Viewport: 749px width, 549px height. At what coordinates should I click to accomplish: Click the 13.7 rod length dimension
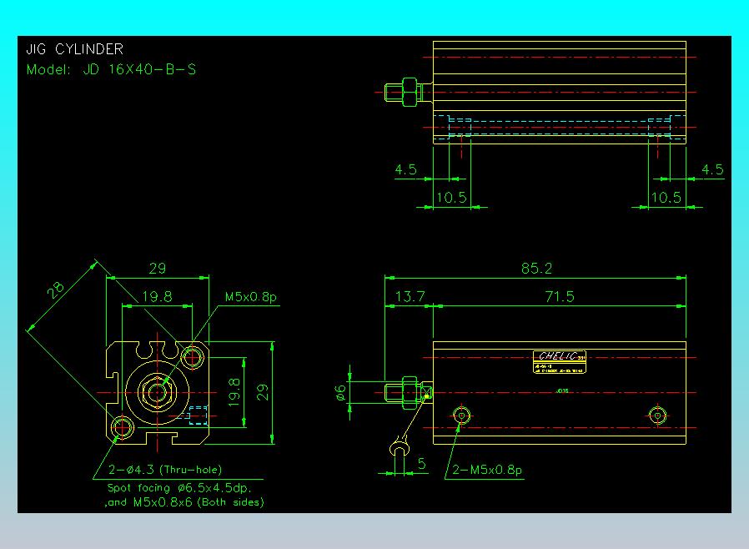pos(410,297)
